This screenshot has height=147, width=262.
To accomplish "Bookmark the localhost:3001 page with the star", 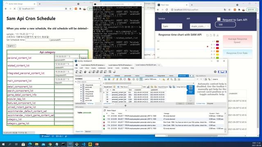I will point(70,9).
